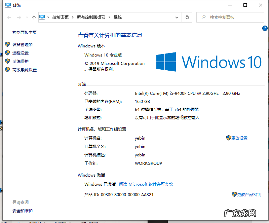Image resolution: width=269 pixels, height=223 pixels.
Task: Click the shield icon beside 远程设置
Action: (7, 52)
